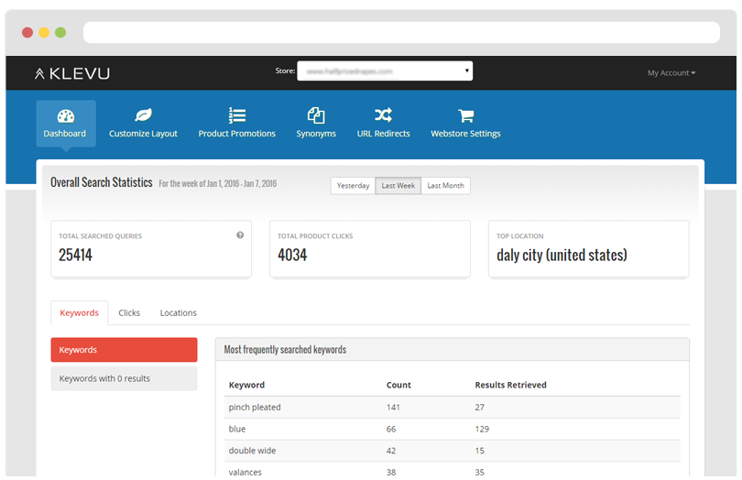Click results value 27 for pinch pleated
The width and height of the screenshot is (742, 480).
[480, 407]
